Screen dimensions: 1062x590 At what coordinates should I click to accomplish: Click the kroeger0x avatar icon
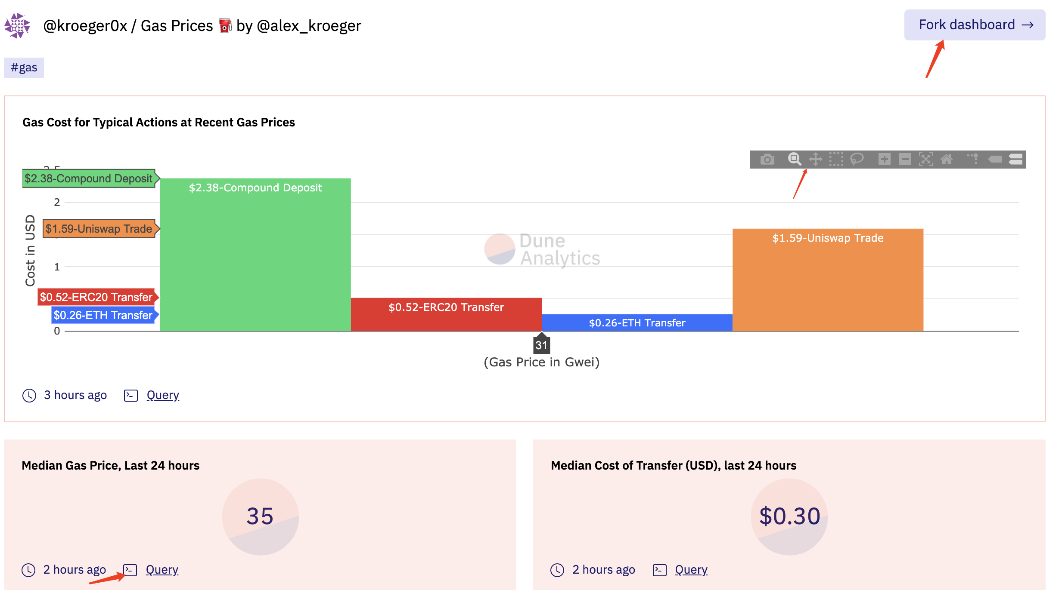coord(17,26)
